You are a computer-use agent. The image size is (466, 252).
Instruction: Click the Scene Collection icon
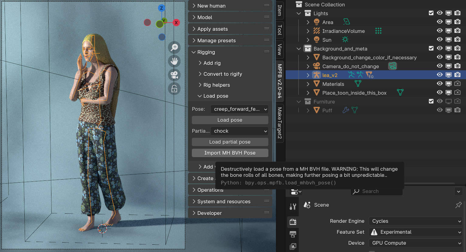pyautogui.click(x=299, y=4)
